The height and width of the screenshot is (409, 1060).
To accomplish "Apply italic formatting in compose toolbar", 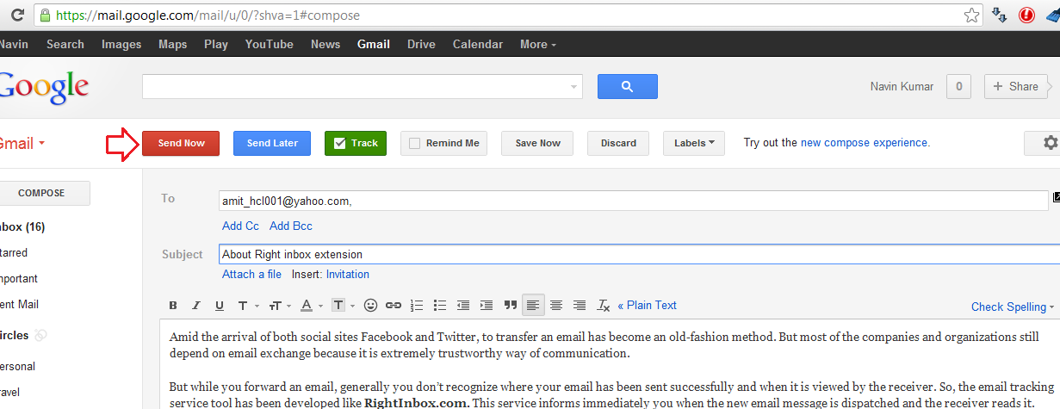I will 196,306.
